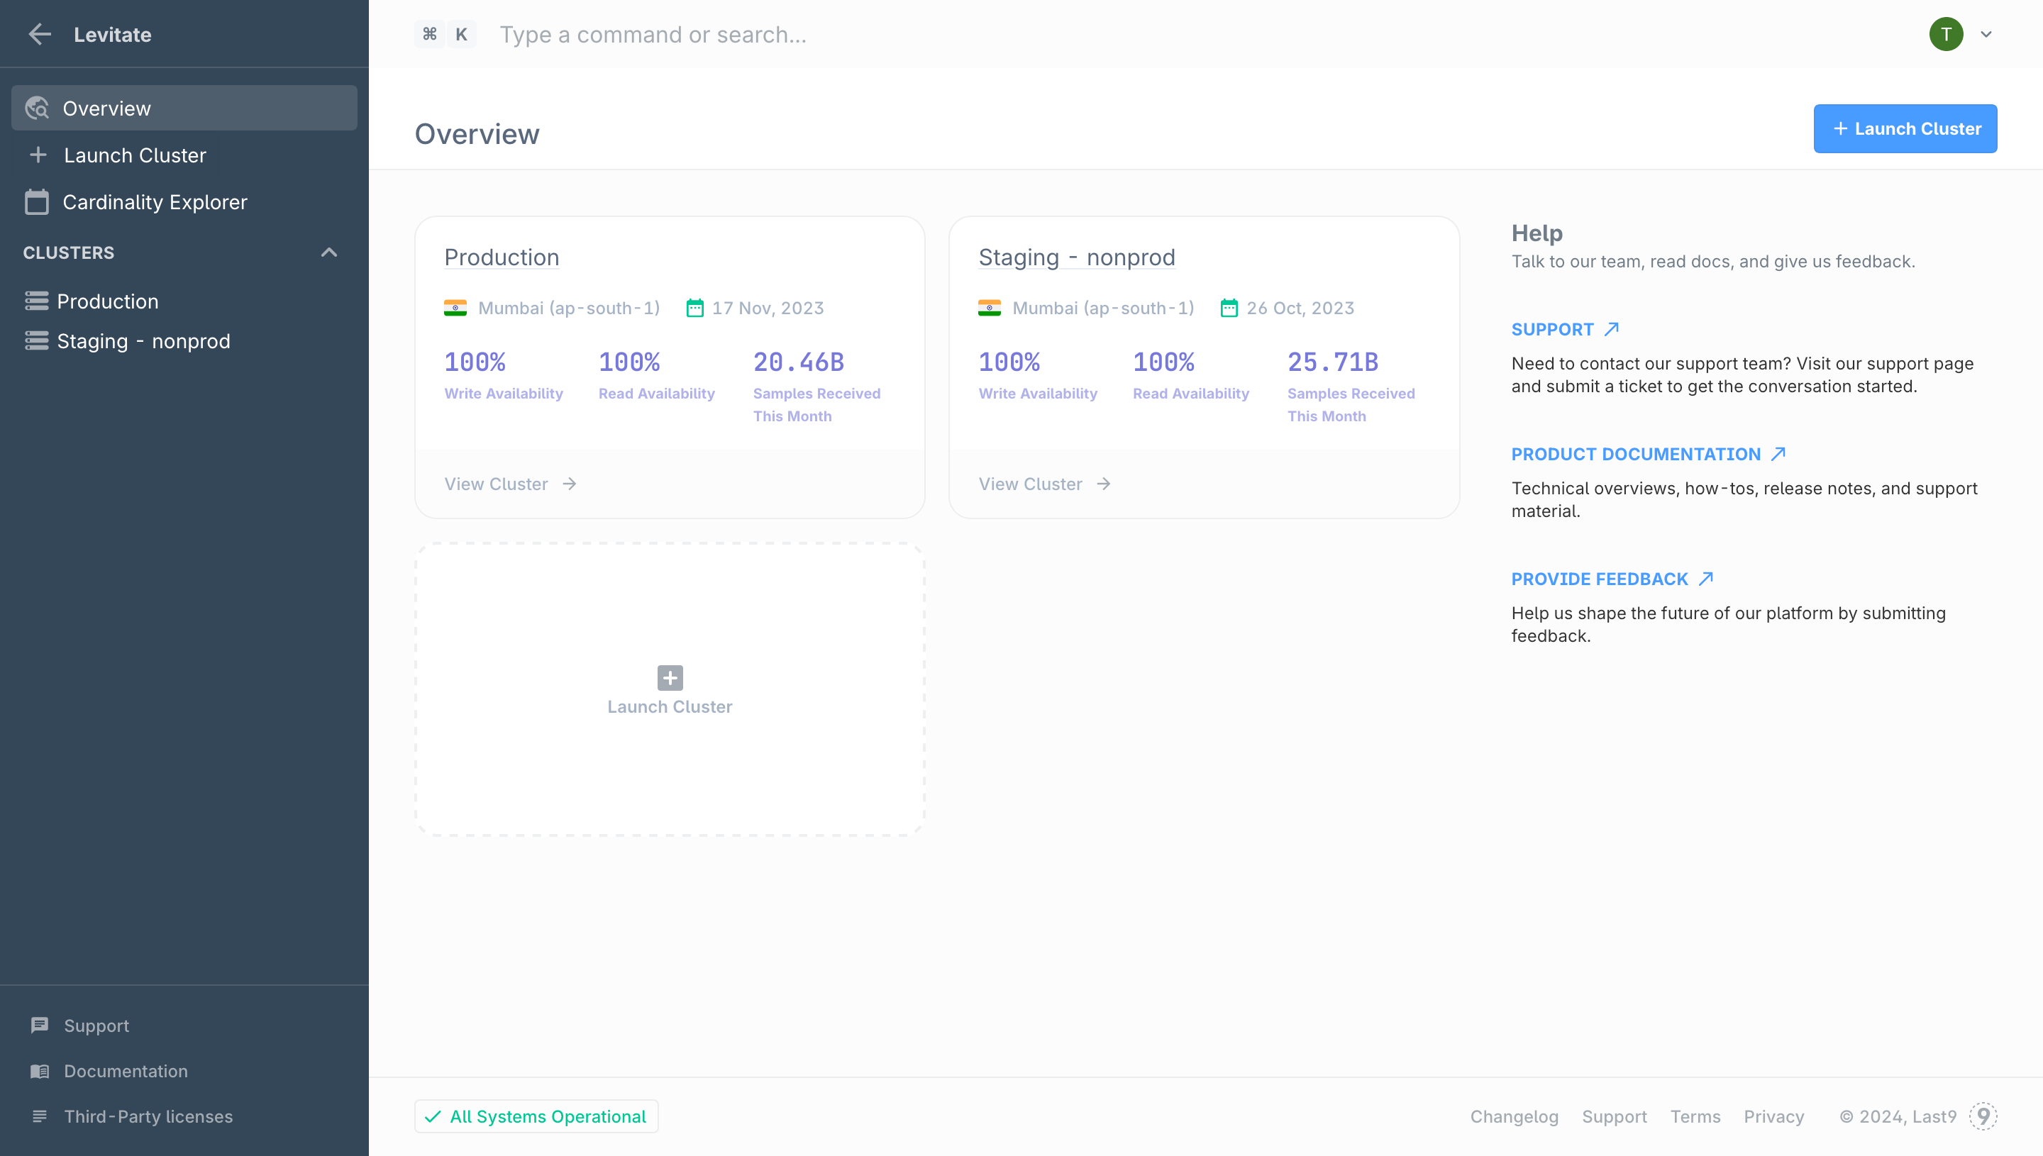Click the Launch Cluster plus icon
Image resolution: width=2043 pixels, height=1156 pixels.
click(x=670, y=677)
